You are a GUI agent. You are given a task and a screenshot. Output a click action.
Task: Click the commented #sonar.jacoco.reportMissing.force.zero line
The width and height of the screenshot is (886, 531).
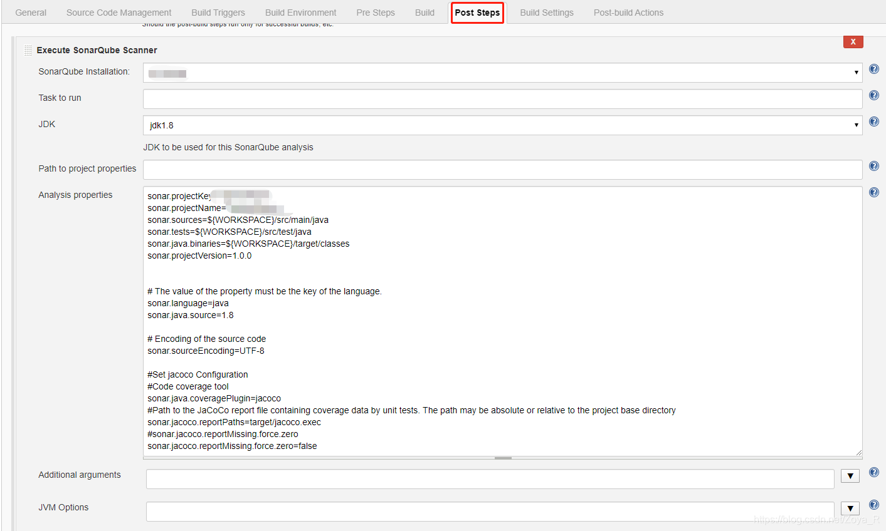point(223,434)
